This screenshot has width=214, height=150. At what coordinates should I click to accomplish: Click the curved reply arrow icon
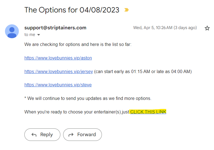(x=34, y=135)
